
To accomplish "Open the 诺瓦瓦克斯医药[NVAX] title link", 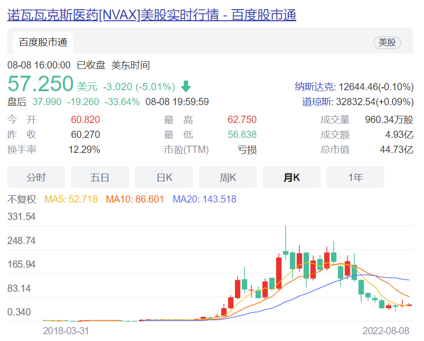I will (x=151, y=15).
